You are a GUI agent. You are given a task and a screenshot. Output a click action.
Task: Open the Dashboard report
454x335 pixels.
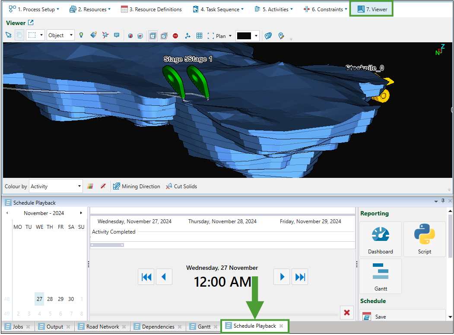pos(381,239)
